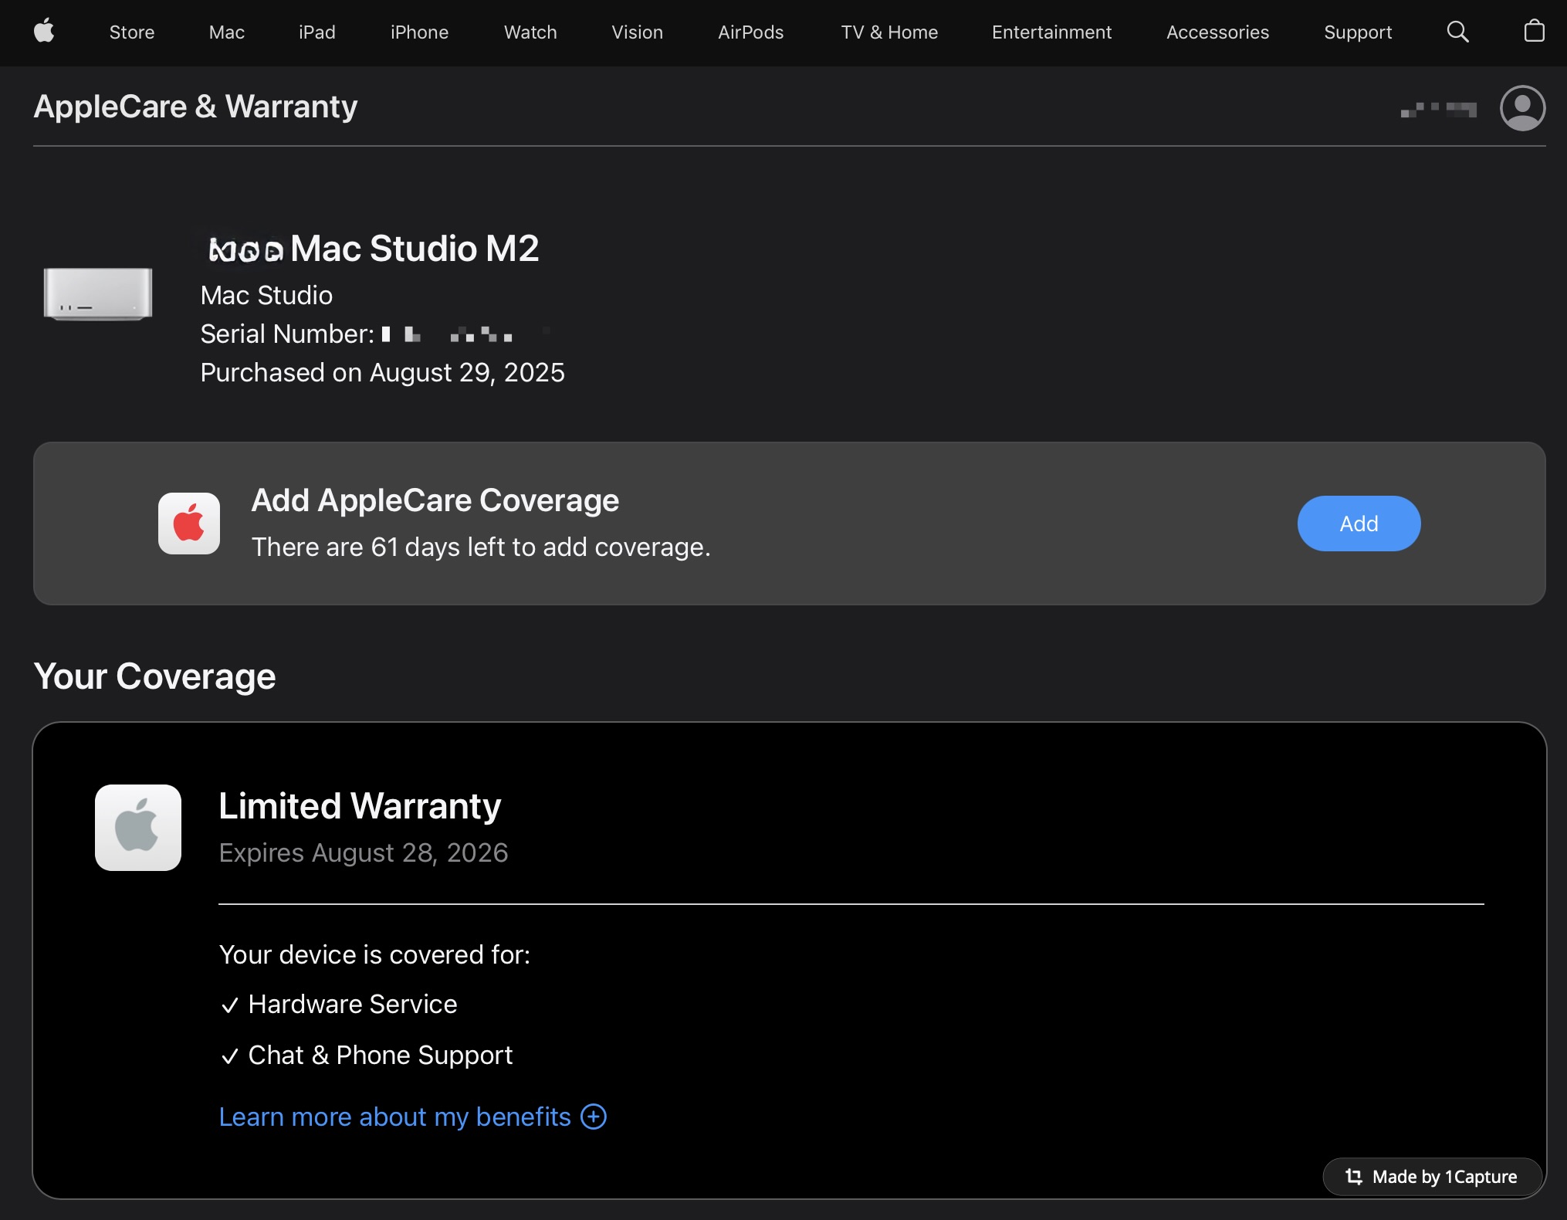Screen dimensions: 1567x1220
Task: Click the red AppleCare logo icon
Action: [189, 524]
